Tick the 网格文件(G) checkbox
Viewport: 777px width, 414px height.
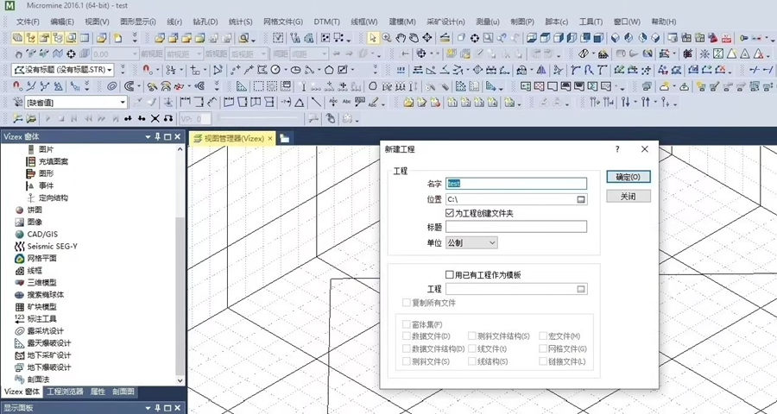543,348
